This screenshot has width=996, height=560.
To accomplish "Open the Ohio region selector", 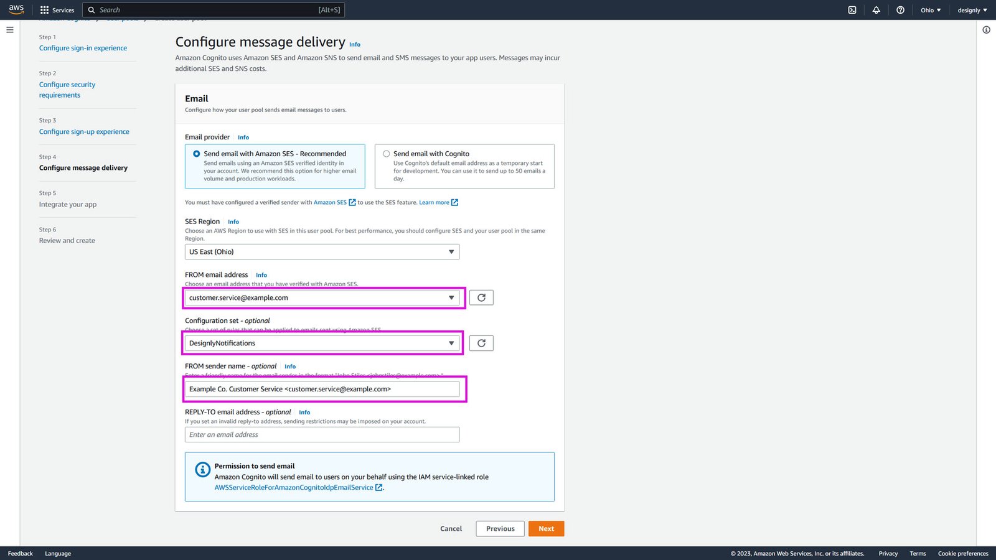I will [x=930, y=9].
